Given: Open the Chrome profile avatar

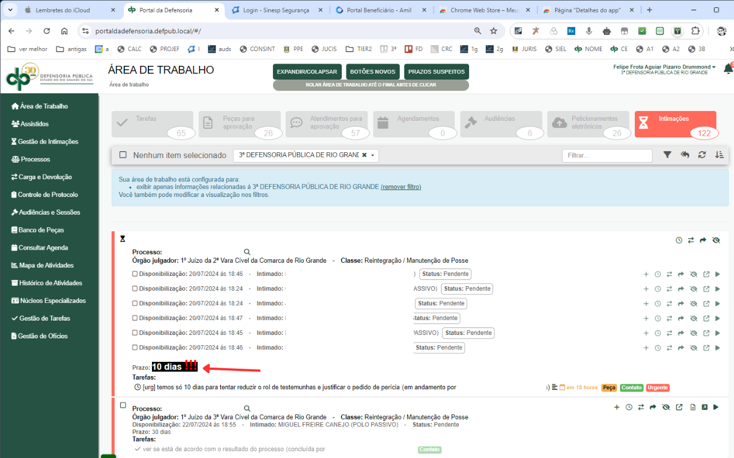Looking at the screenshot, I should coord(722,31).
